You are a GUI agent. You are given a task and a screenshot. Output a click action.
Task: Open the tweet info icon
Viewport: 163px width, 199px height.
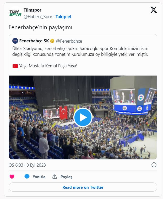click(x=154, y=165)
